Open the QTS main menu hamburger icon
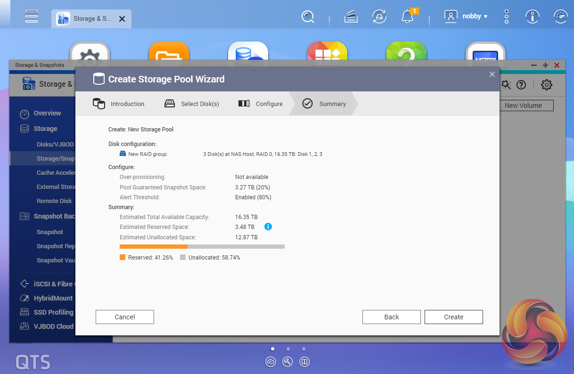The height and width of the screenshot is (374, 574). coord(32,16)
